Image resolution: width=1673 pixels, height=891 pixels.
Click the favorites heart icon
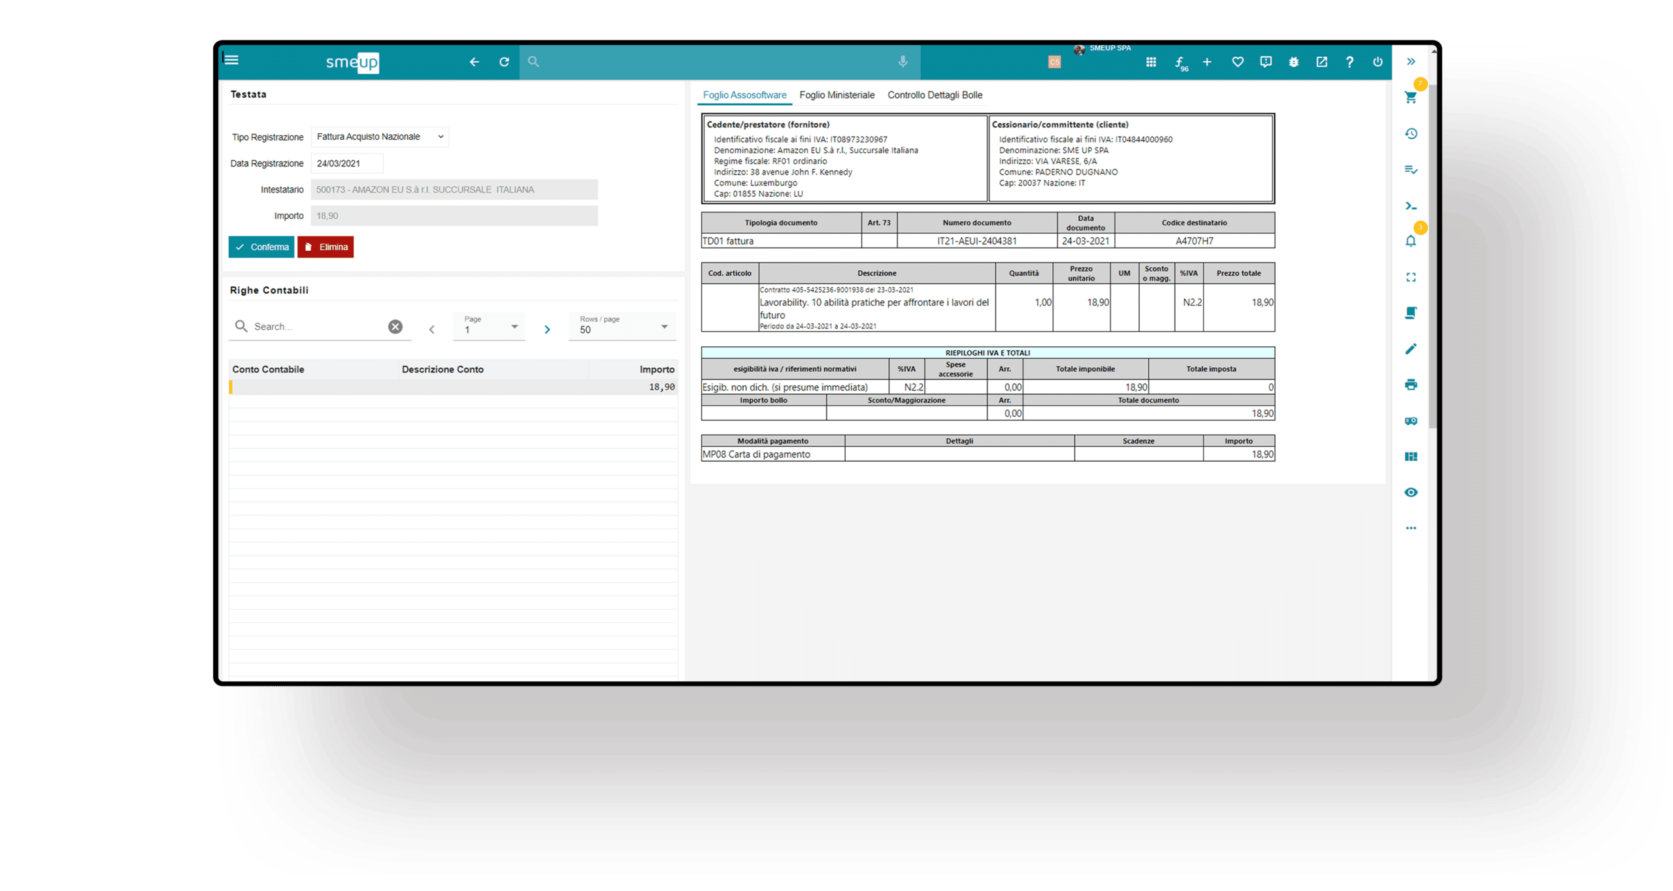coord(1237,62)
